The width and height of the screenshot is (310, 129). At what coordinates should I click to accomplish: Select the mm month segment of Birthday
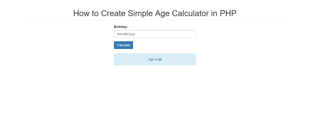(x=119, y=34)
